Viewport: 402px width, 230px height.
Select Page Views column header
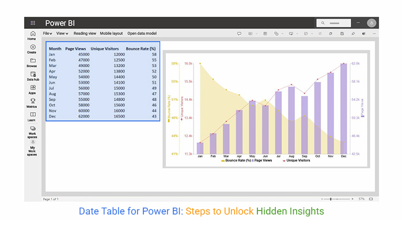(75, 49)
